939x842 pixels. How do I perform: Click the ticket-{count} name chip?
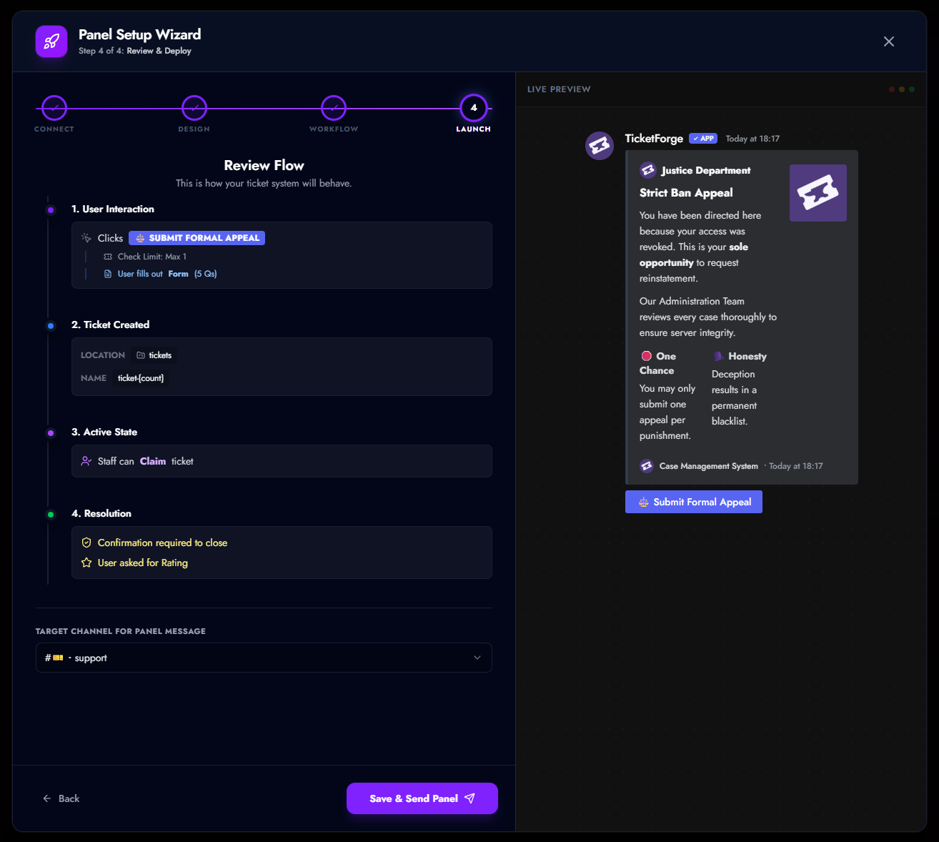[141, 378]
